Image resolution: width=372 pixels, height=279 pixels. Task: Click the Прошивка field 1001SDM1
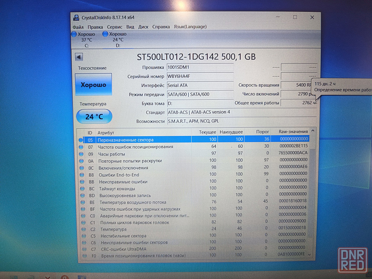point(200,67)
